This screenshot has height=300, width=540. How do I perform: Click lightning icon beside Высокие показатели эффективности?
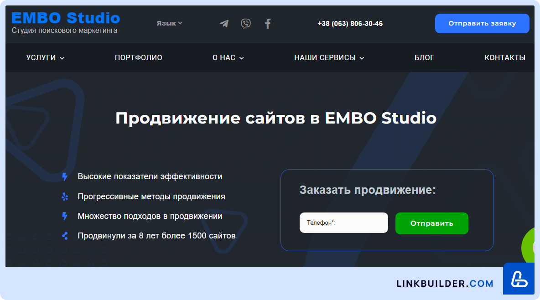pyautogui.click(x=65, y=176)
